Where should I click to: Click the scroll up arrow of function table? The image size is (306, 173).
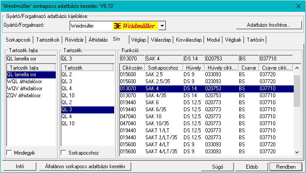[x=297, y=68]
